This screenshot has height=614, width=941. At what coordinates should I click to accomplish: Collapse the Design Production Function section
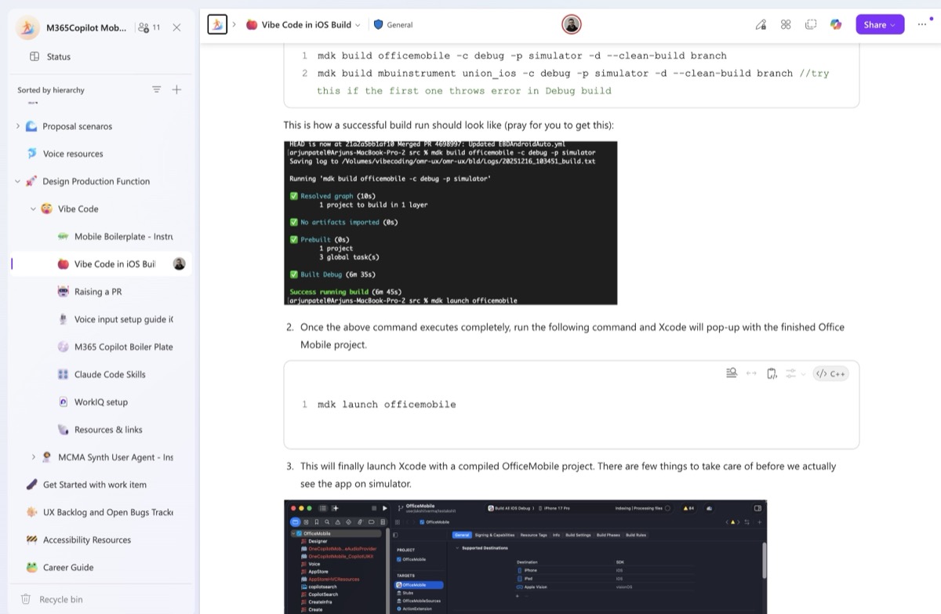click(18, 181)
